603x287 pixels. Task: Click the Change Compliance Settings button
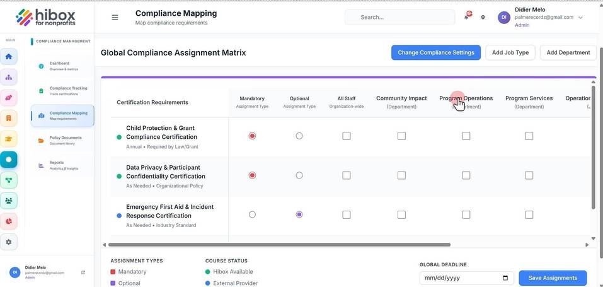pos(436,52)
